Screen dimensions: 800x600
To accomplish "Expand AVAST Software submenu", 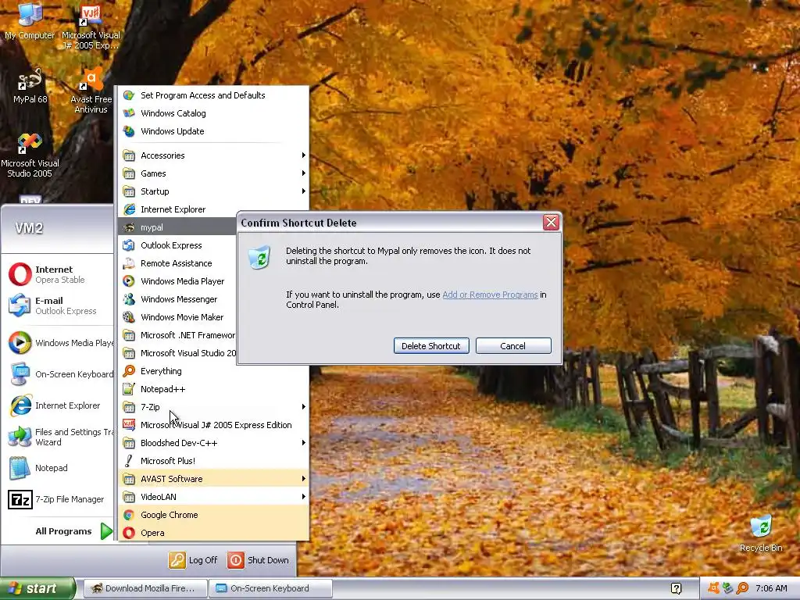I will coord(213,479).
